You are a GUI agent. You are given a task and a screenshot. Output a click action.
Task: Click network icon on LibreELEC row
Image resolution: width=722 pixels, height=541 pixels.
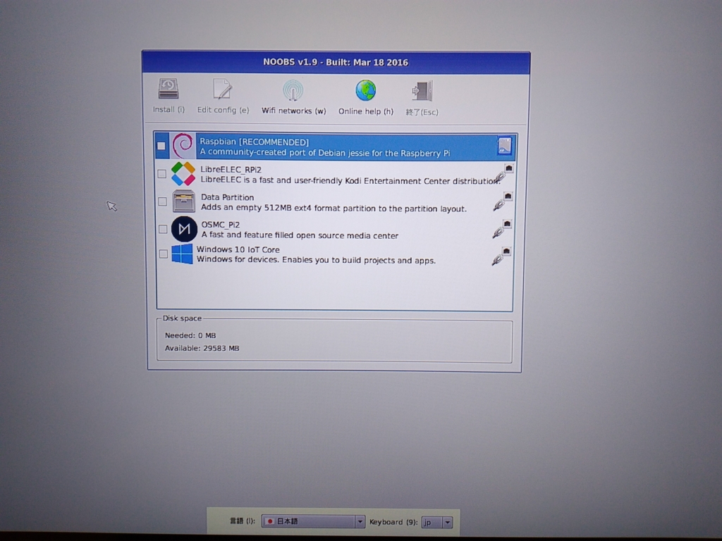coord(503,173)
